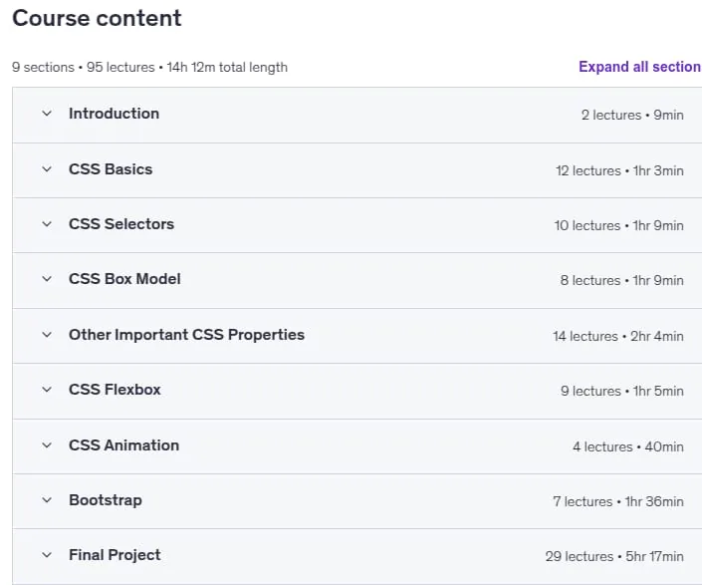Expand the CSS Box Model chevron
702x585 pixels.
coord(47,279)
